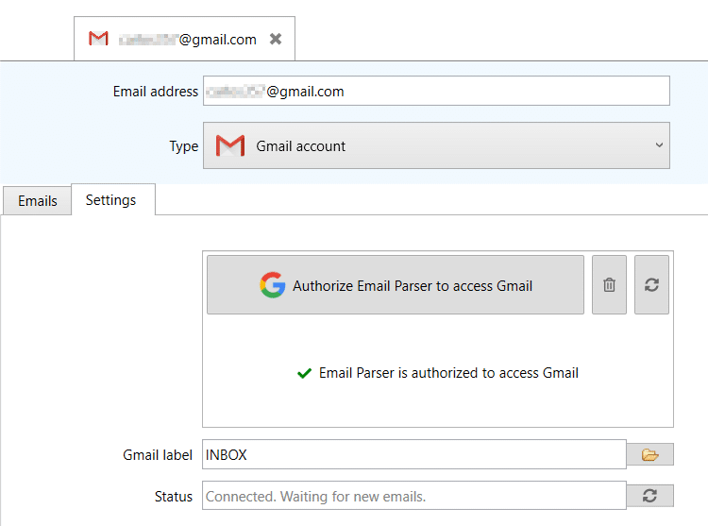Click the Gmail logo in Type selector
This screenshot has width=708, height=526.
(x=230, y=145)
